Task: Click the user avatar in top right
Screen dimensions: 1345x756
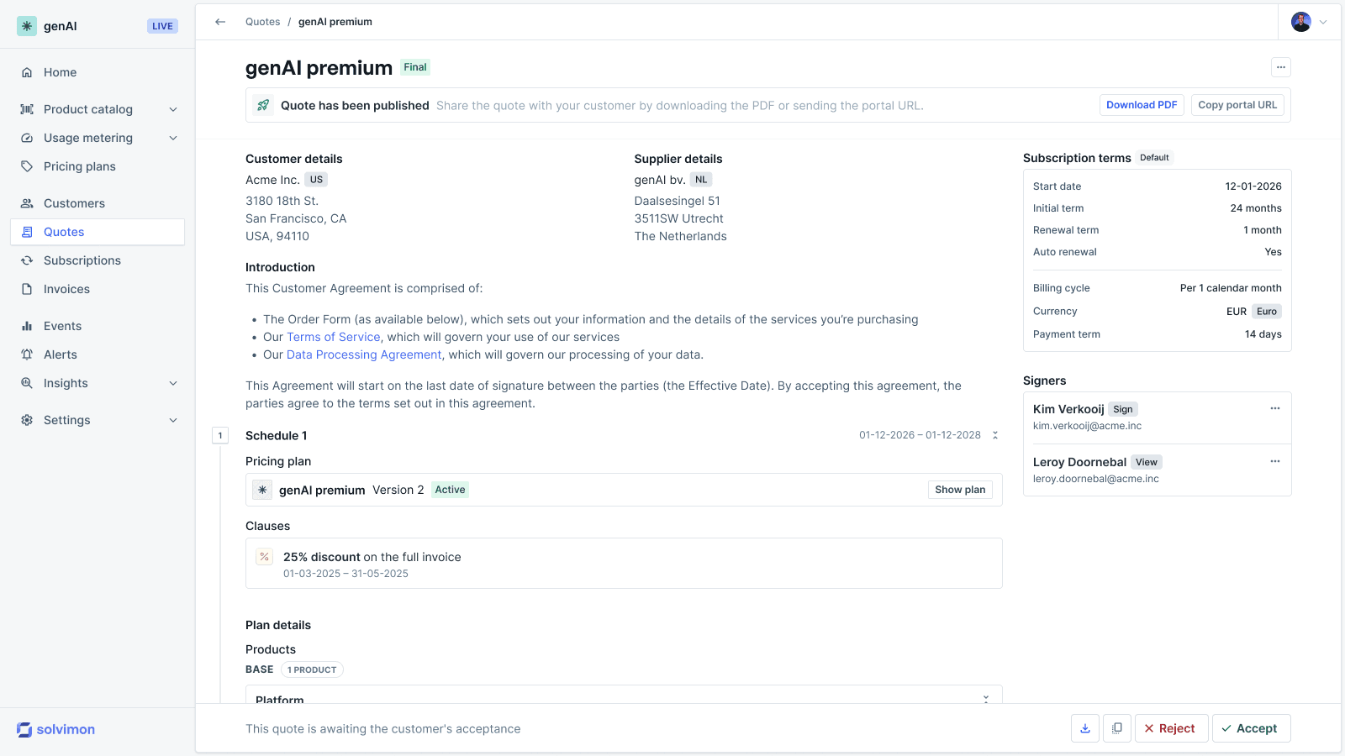Action: [x=1301, y=22]
